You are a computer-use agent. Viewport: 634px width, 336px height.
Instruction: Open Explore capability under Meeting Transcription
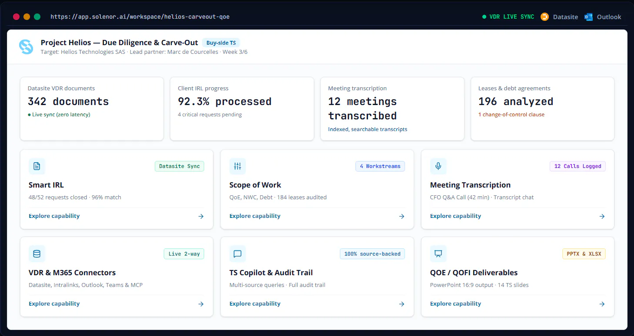(x=456, y=216)
